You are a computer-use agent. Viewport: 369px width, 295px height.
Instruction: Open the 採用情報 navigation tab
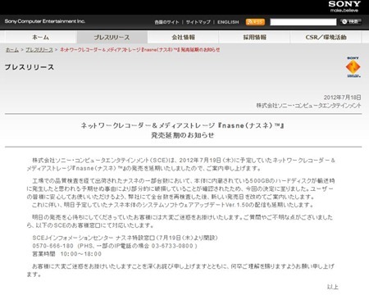[x=254, y=37]
